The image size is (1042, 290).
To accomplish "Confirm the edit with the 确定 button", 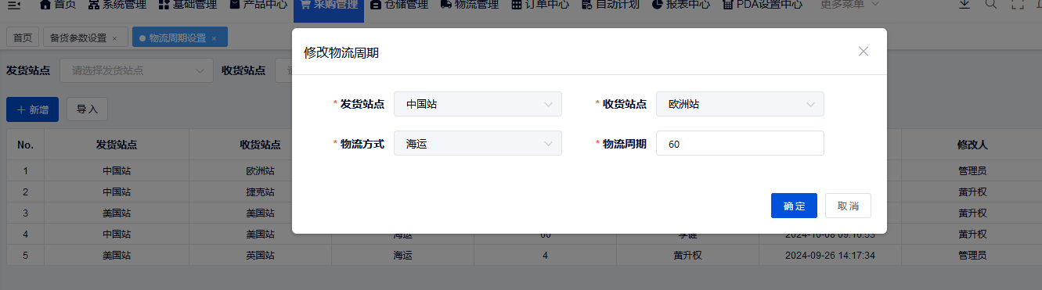I will pos(794,206).
